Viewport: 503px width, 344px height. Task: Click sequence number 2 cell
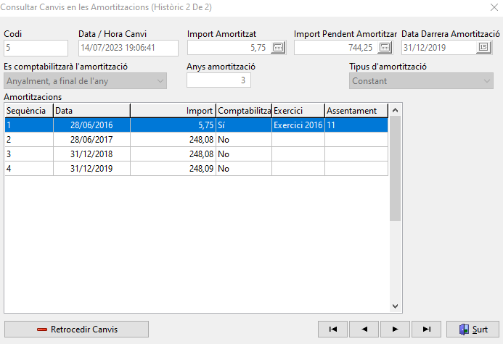coord(29,140)
